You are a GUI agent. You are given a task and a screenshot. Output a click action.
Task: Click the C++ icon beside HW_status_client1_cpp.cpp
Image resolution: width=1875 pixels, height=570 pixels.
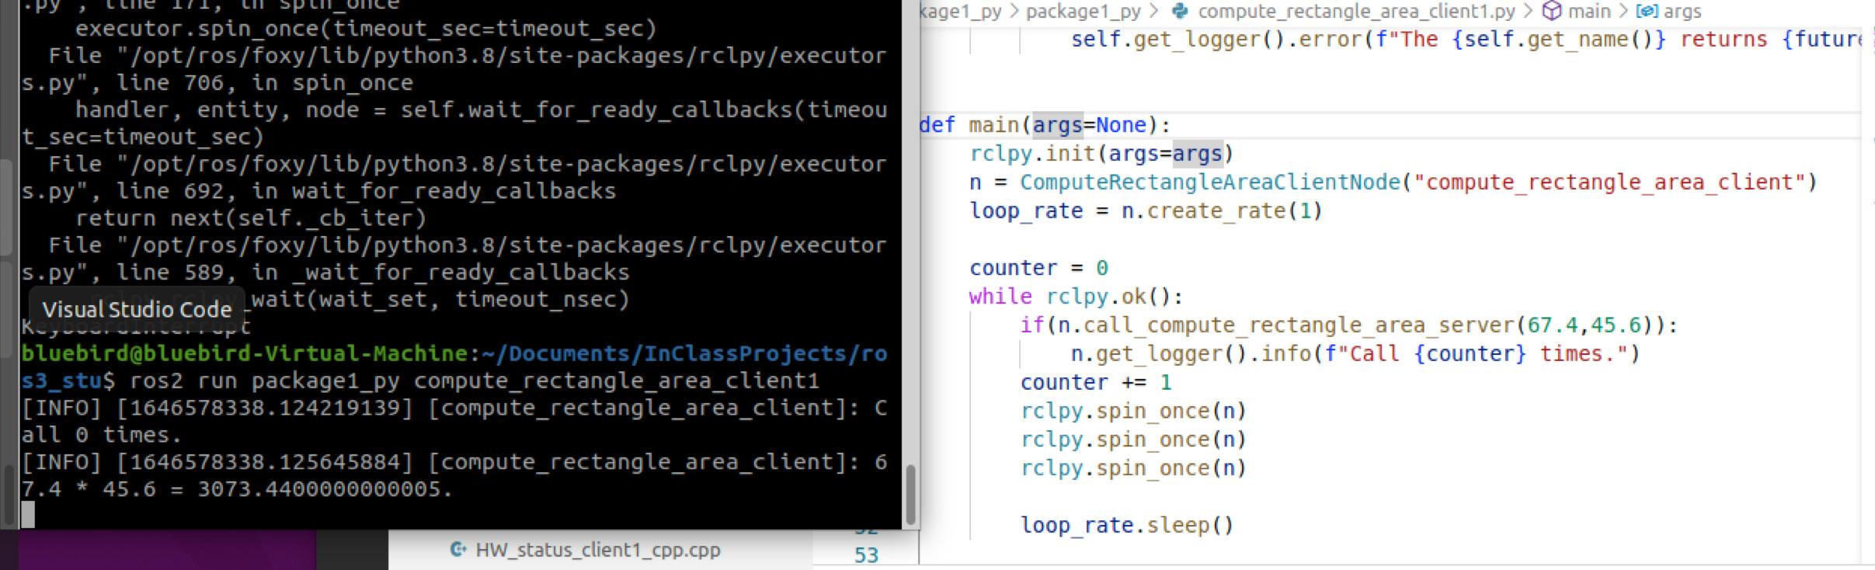(458, 550)
